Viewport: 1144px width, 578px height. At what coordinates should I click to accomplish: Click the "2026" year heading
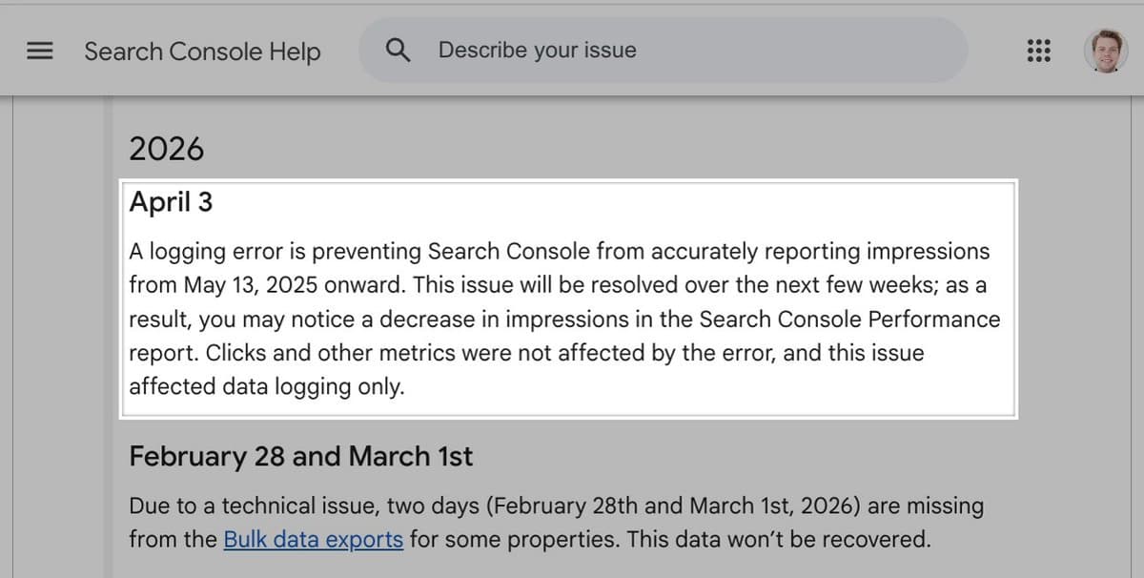[166, 149]
